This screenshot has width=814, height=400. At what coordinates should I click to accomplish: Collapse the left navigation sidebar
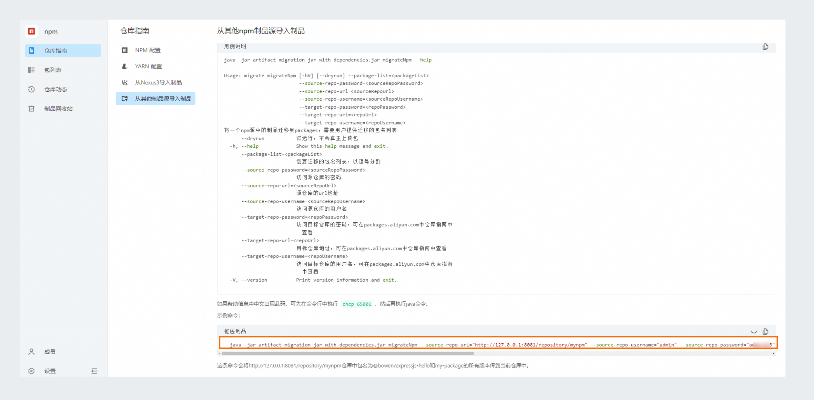tap(94, 371)
